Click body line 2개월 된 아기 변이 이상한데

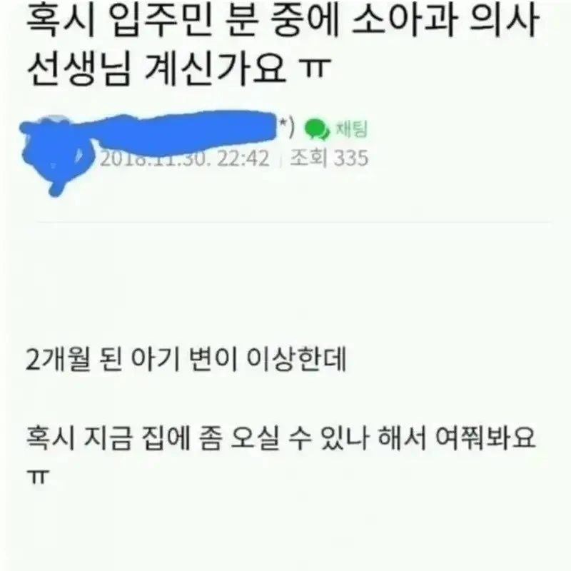(x=186, y=359)
